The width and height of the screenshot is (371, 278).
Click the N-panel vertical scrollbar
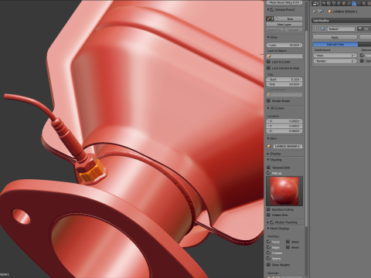(306, 129)
